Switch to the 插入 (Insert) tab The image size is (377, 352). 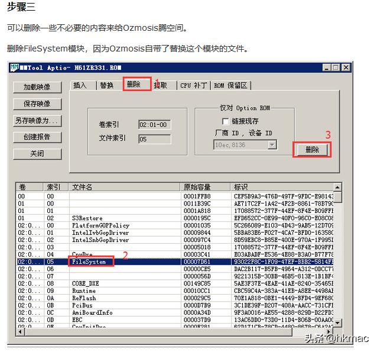[80, 85]
